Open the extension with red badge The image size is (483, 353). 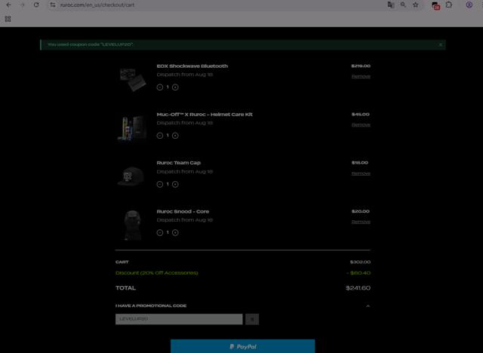click(x=435, y=5)
